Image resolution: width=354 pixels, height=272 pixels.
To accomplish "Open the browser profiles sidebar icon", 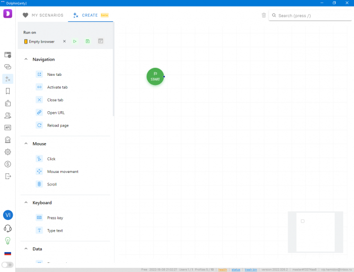I will 8,55.
